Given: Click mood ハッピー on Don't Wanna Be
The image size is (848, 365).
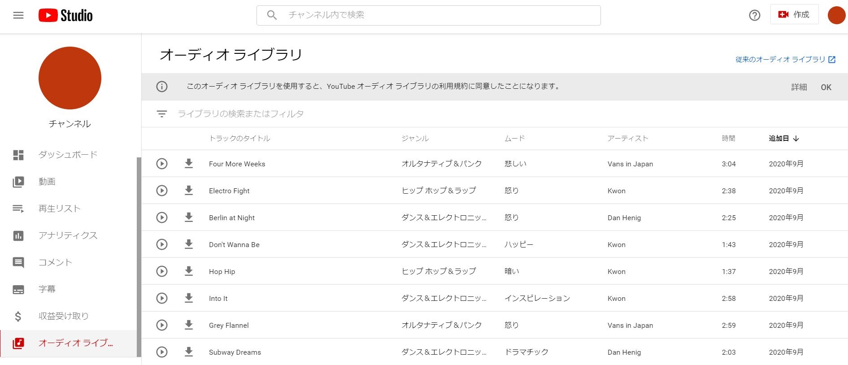Looking at the screenshot, I should click(519, 244).
